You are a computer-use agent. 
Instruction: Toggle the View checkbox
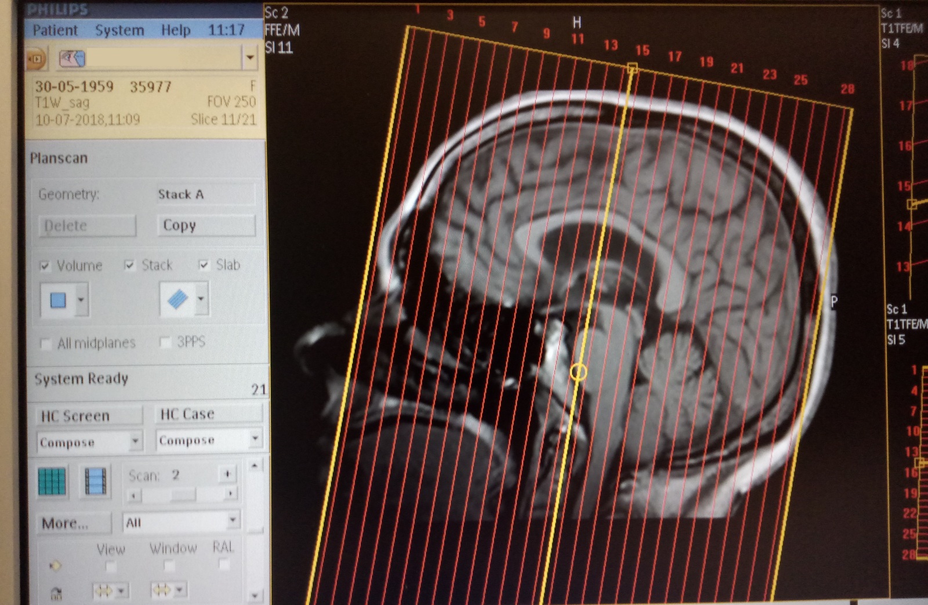click(x=110, y=565)
